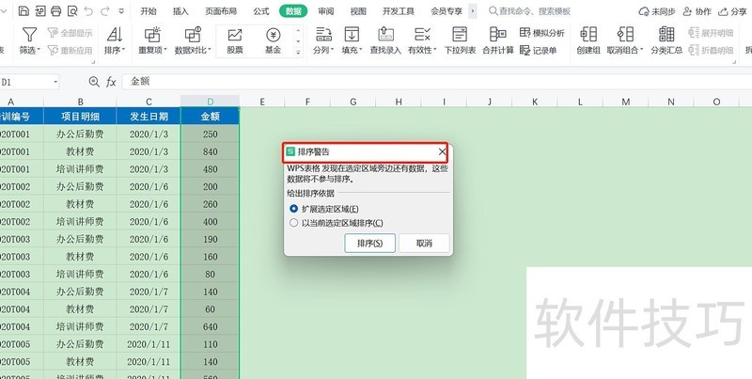
Task: Click the 项目明细 header cell
Action: point(80,116)
